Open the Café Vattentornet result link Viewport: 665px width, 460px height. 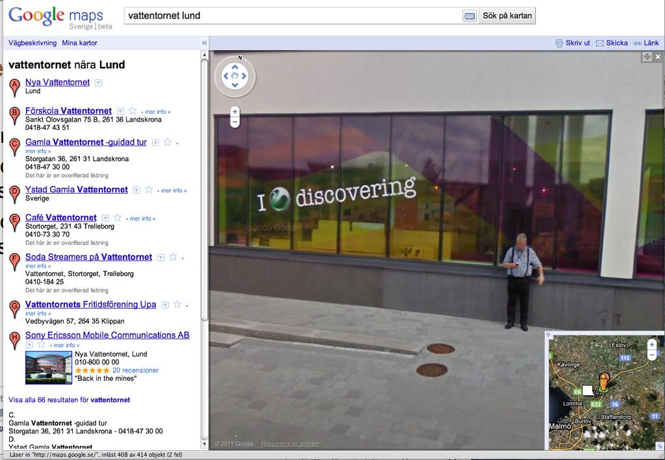coord(61,218)
